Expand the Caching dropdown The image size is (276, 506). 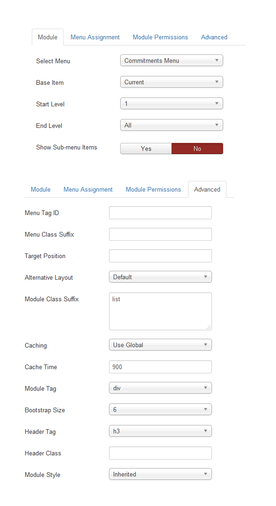coord(160,345)
